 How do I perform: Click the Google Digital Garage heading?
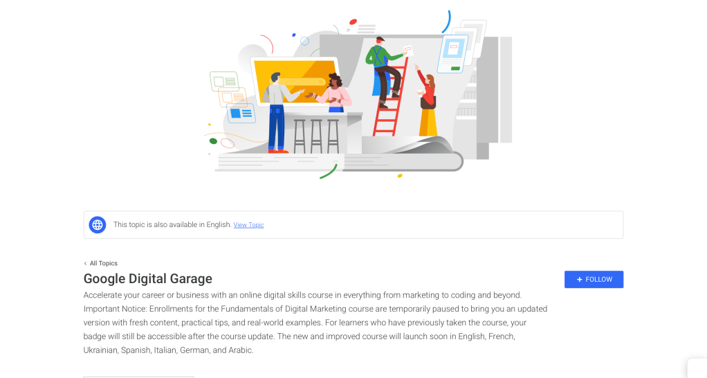(x=148, y=279)
